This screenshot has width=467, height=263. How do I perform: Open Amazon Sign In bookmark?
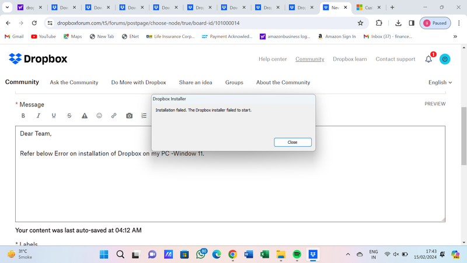pos(337,36)
